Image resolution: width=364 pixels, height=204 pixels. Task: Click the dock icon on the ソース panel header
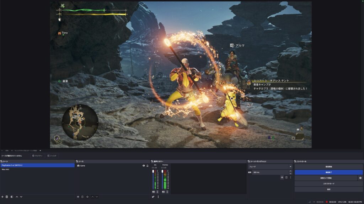pos(77,161)
